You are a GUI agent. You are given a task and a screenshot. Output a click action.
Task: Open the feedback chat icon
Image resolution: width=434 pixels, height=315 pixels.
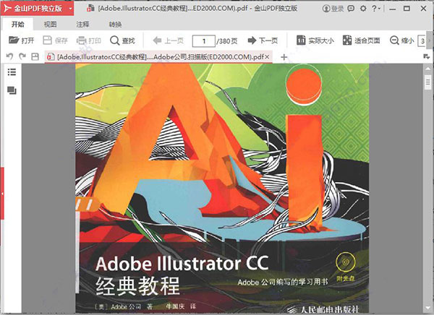351,9
